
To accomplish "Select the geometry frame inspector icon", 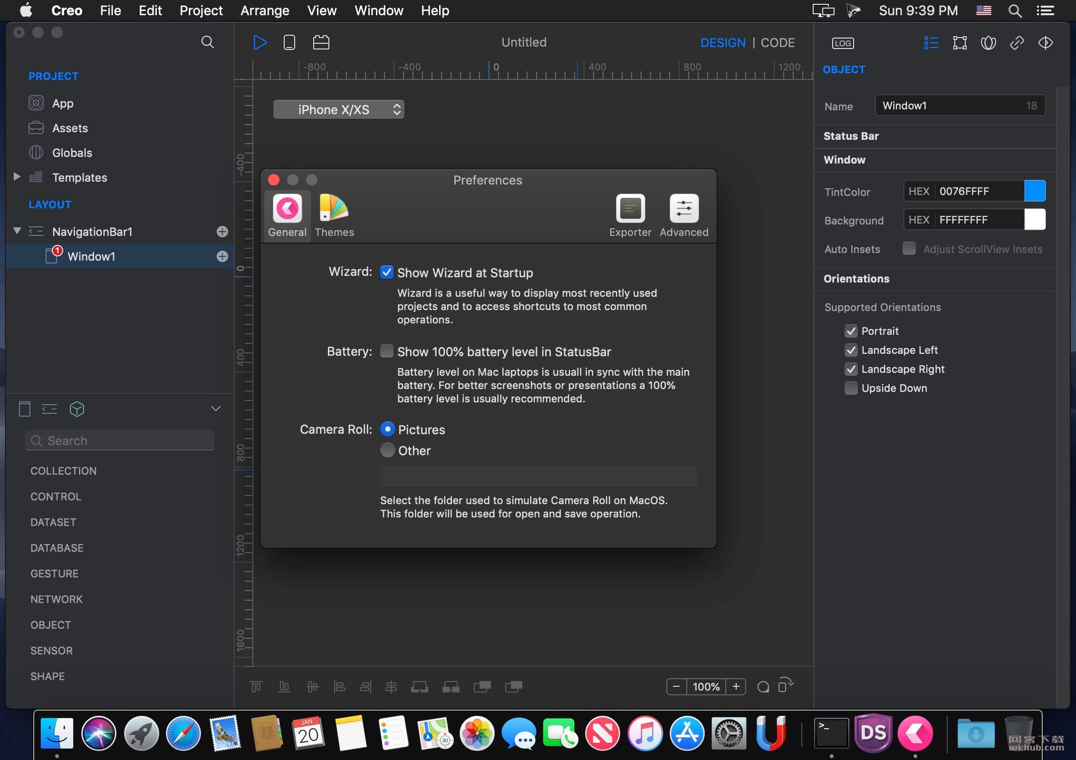I will click(x=960, y=43).
